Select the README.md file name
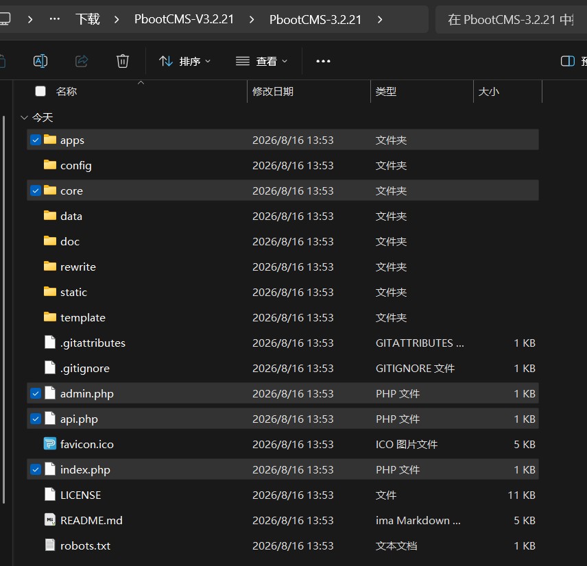This screenshot has height=566, width=587. 91,521
